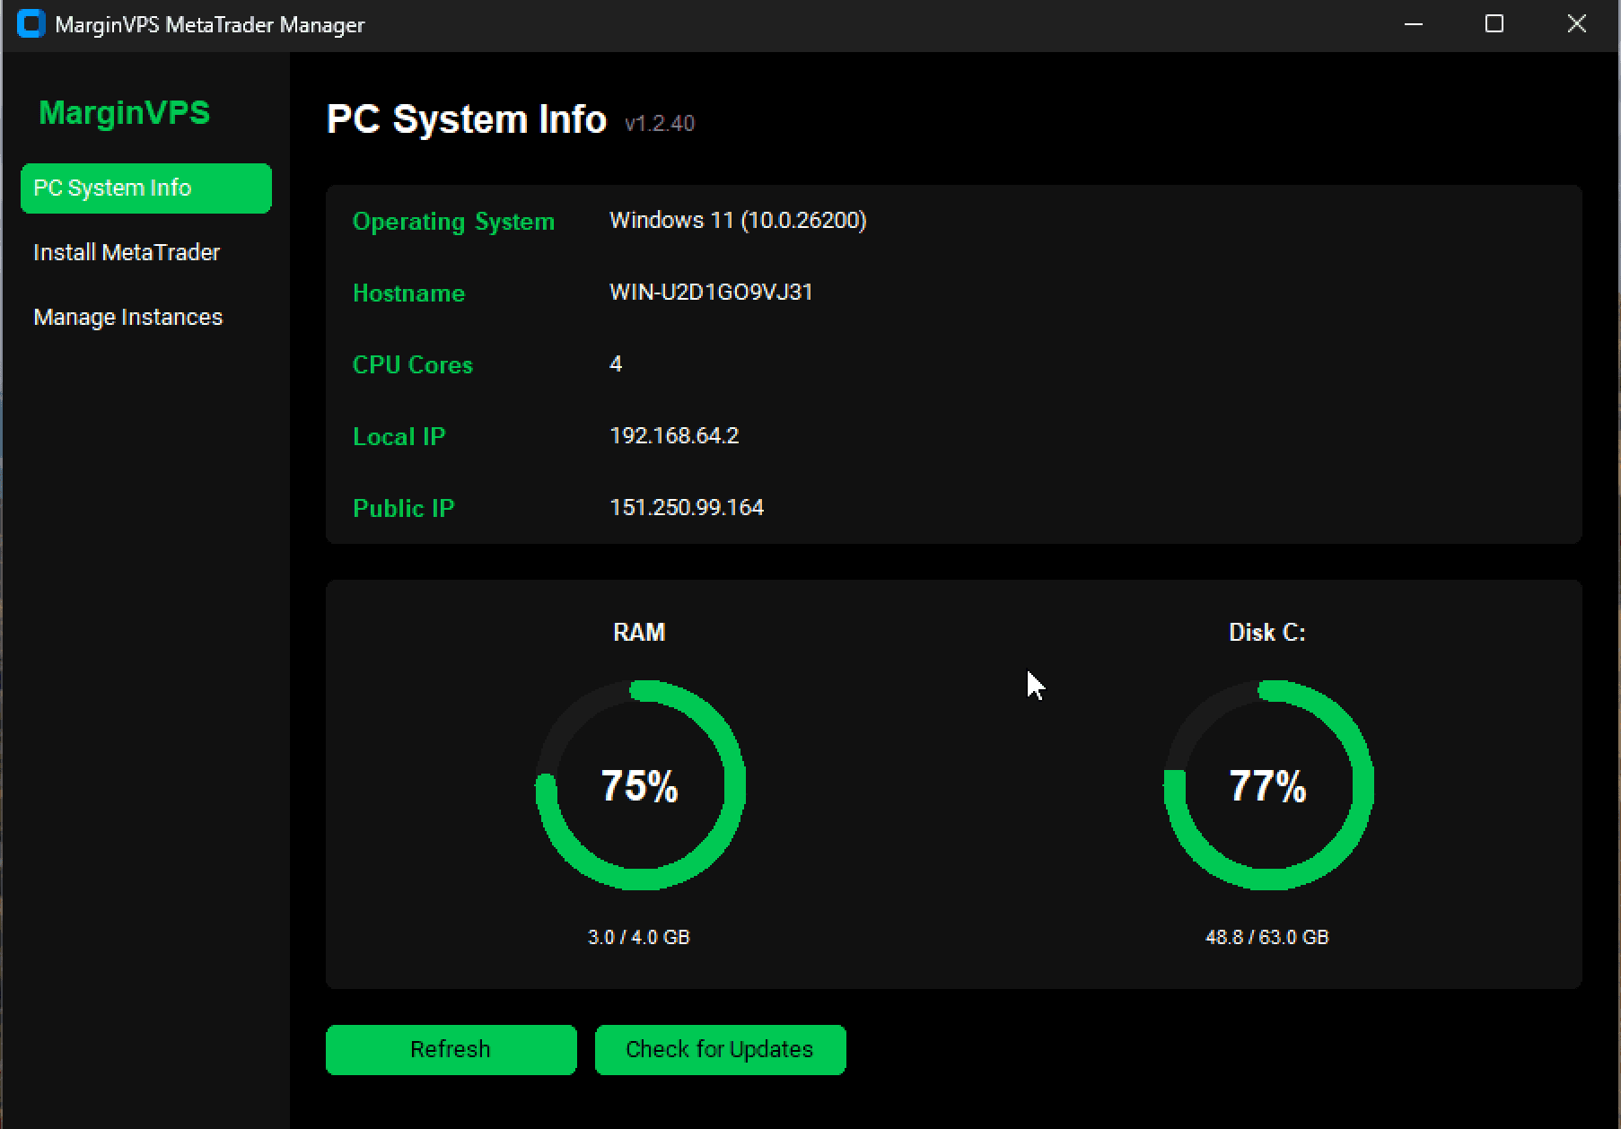This screenshot has width=1621, height=1129.
Task: Click the CPU Cores label
Action: (x=412, y=365)
